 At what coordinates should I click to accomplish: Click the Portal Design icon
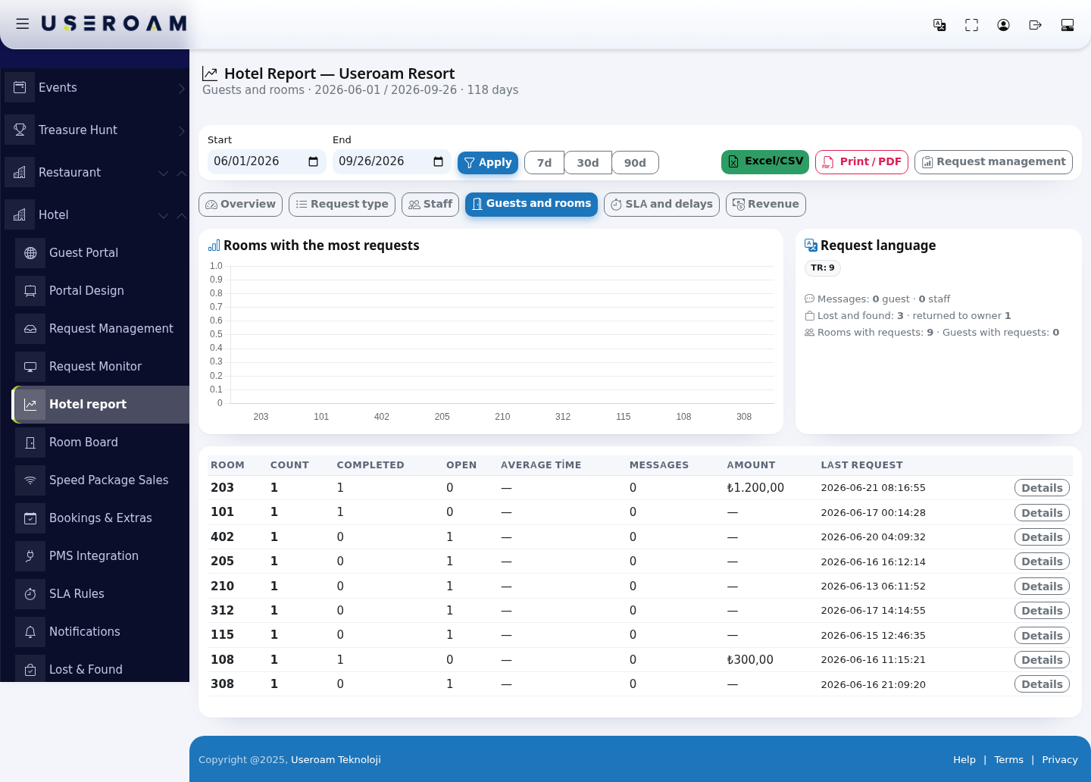[x=30, y=291]
